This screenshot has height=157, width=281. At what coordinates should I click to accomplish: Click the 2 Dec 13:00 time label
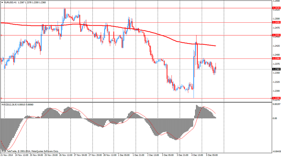click(x=153, y=155)
